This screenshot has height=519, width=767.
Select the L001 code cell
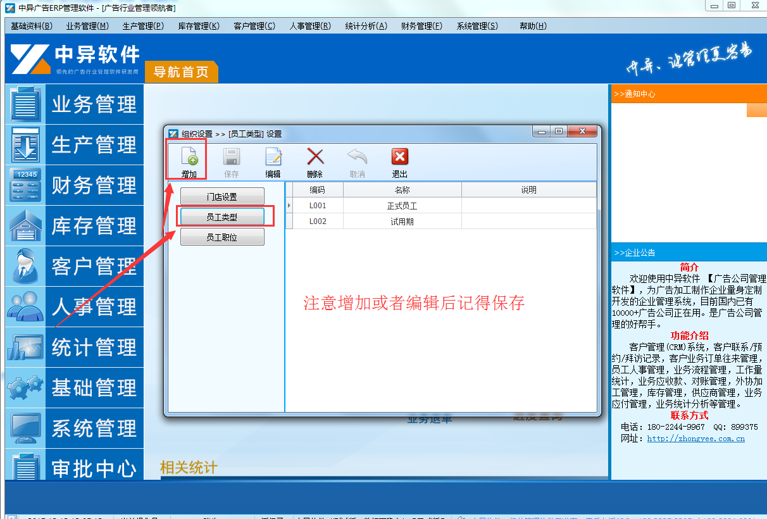pos(318,206)
